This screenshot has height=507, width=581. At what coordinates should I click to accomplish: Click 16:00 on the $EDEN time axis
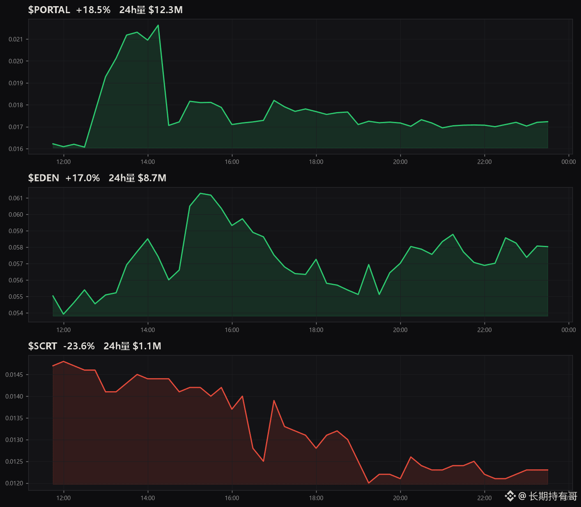click(232, 330)
